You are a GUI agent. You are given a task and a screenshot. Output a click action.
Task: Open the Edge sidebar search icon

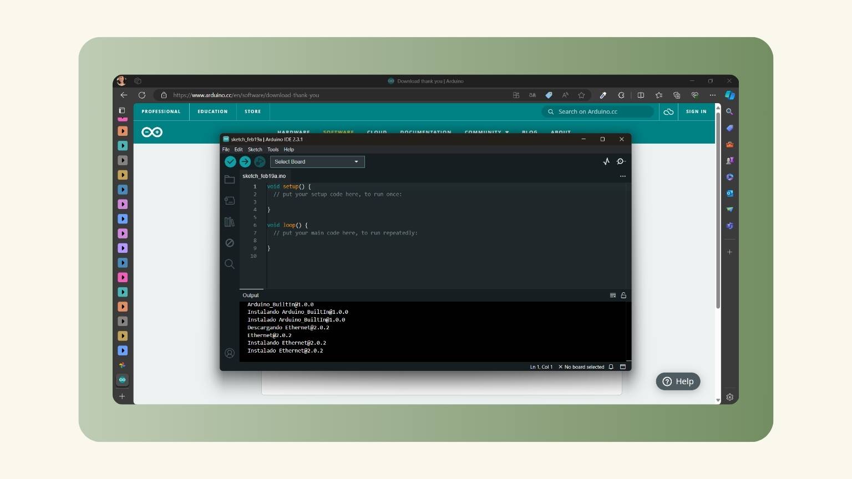pos(730,111)
